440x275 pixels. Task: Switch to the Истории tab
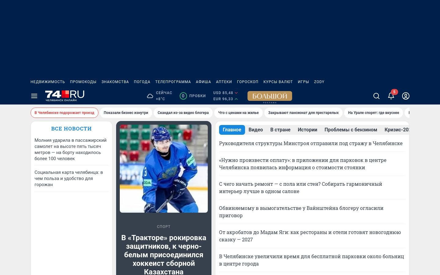tap(307, 130)
